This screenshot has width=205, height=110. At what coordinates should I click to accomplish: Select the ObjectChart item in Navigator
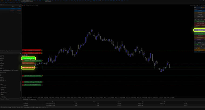(x=4, y=91)
